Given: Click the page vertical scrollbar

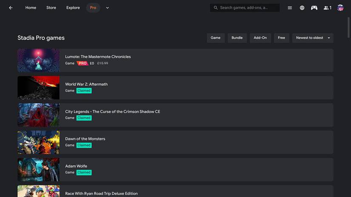Looking at the screenshot, I should [348, 28].
